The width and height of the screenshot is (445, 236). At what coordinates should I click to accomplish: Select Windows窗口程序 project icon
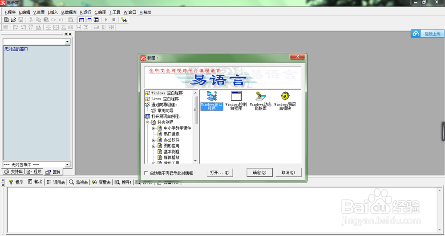click(x=212, y=101)
